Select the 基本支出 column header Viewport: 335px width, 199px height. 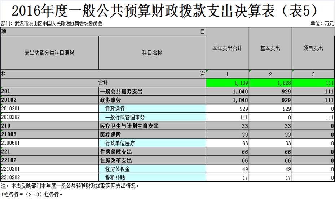pos(270,48)
